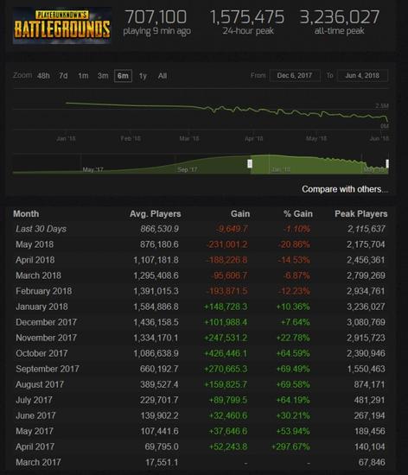Select the May 2017 row label
Viewport: 408px width, 475px height.
[35, 431]
